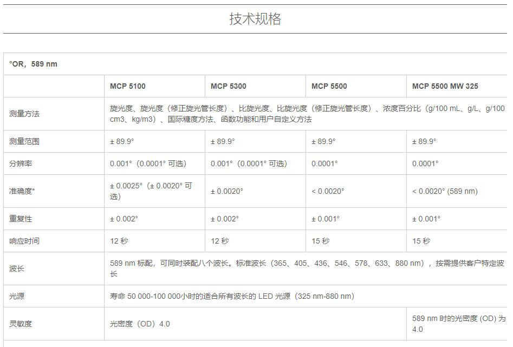The image size is (513, 347).
Task: Select the °OR, 589 nm table title
Action: (x=33, y=64)
